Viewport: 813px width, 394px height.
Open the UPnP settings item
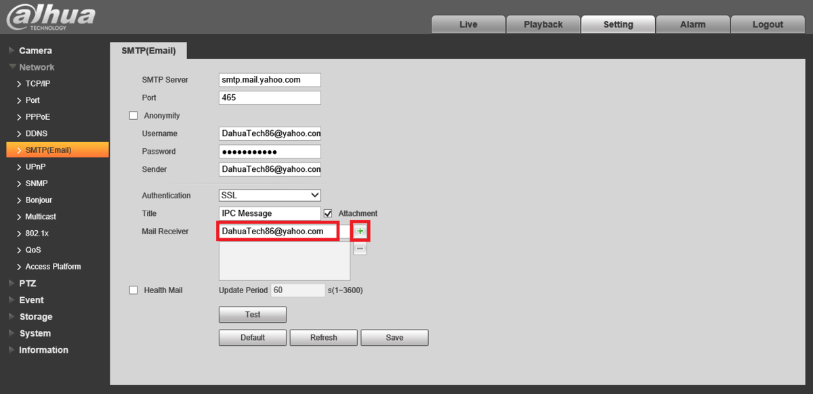pos(35,167)
